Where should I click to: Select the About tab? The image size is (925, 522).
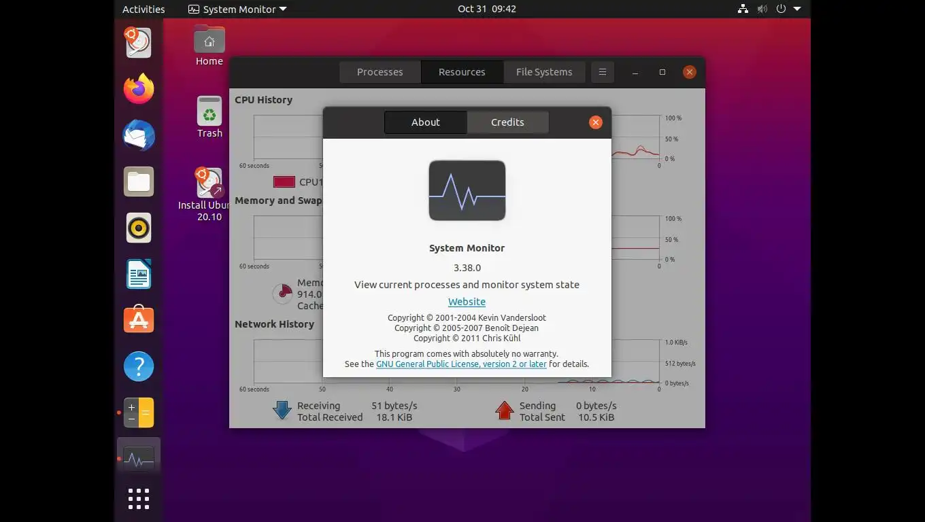(426, 122)
